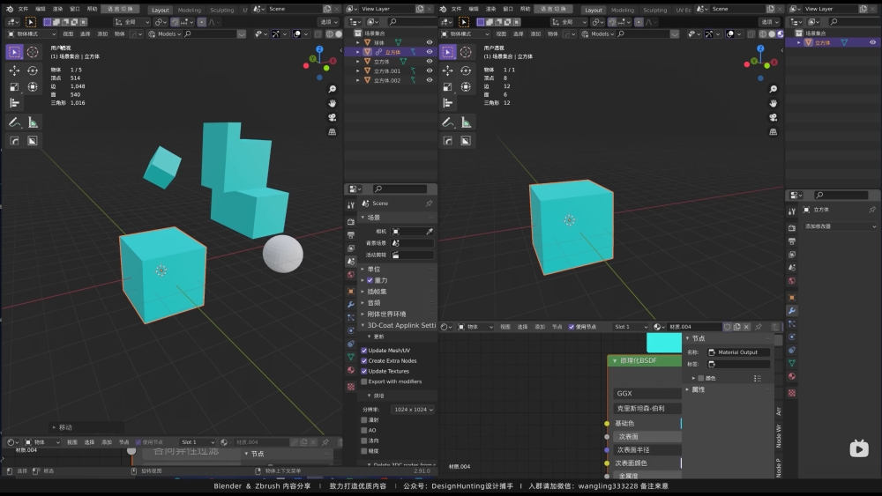This screenshot has width=882, height=496.
Task: Open Output properties tab in left window
Action: 351,235
